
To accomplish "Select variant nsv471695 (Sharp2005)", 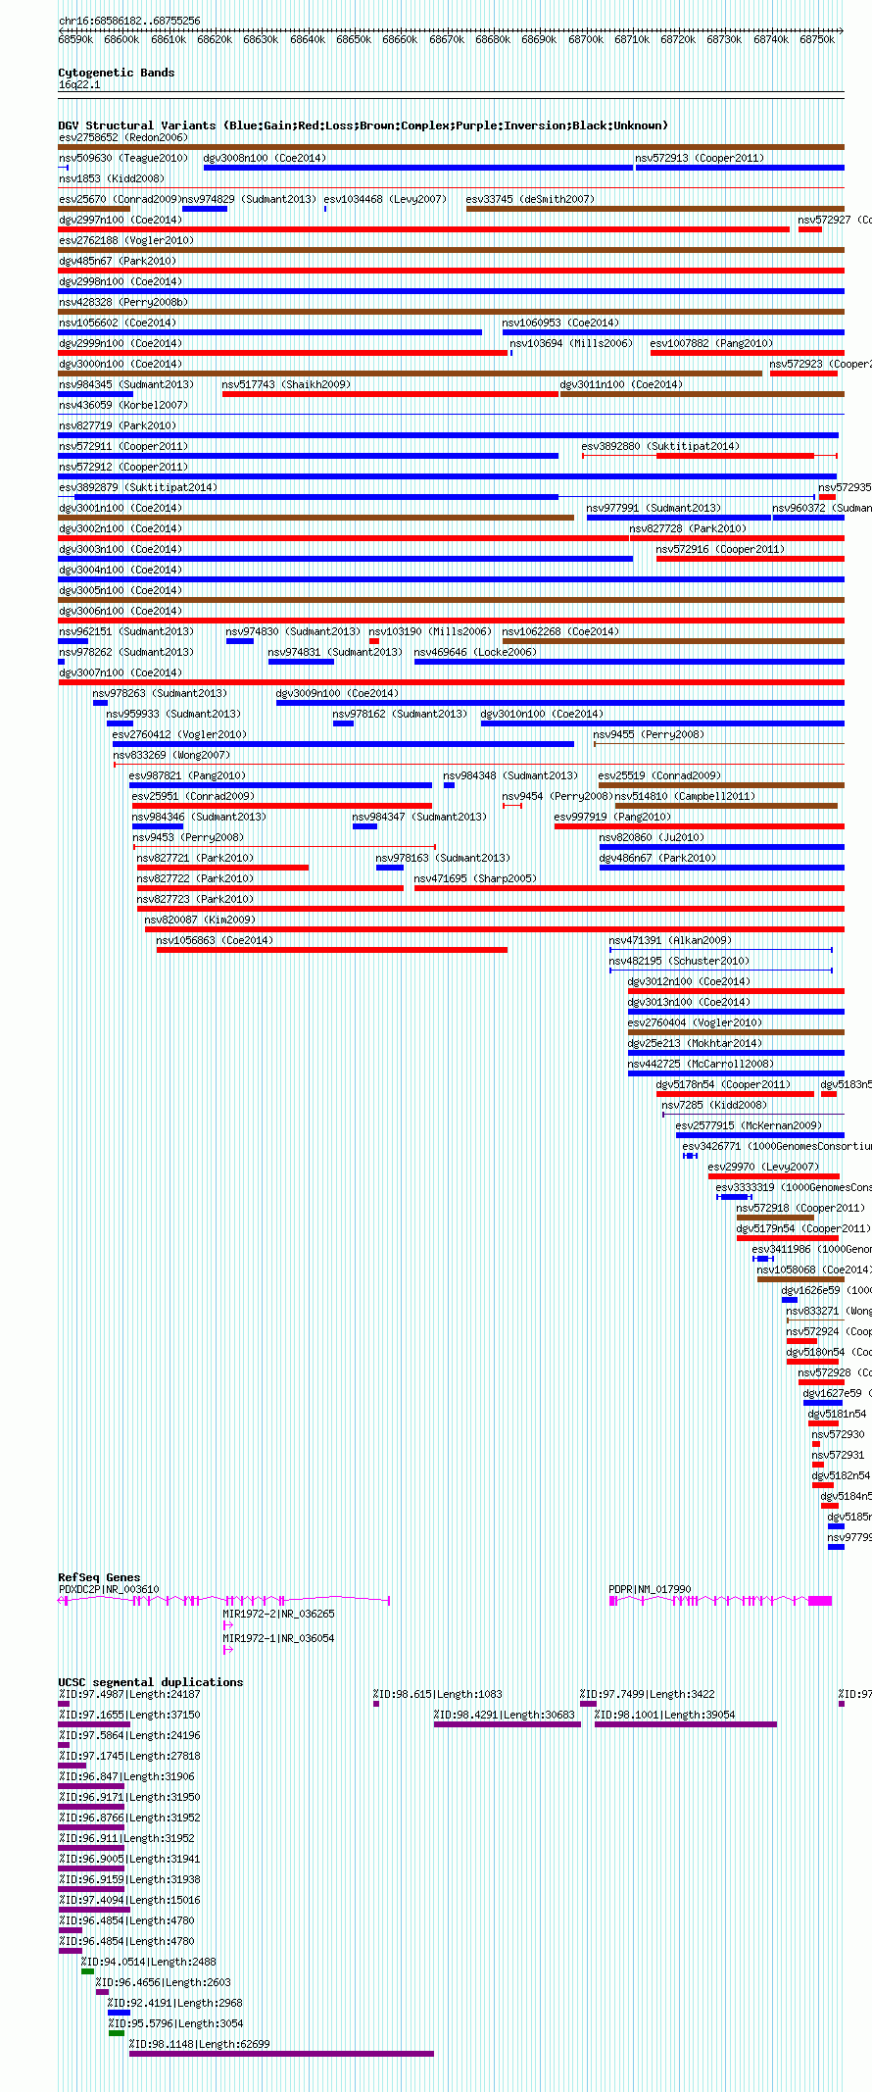I will click(x=475, y=879).
